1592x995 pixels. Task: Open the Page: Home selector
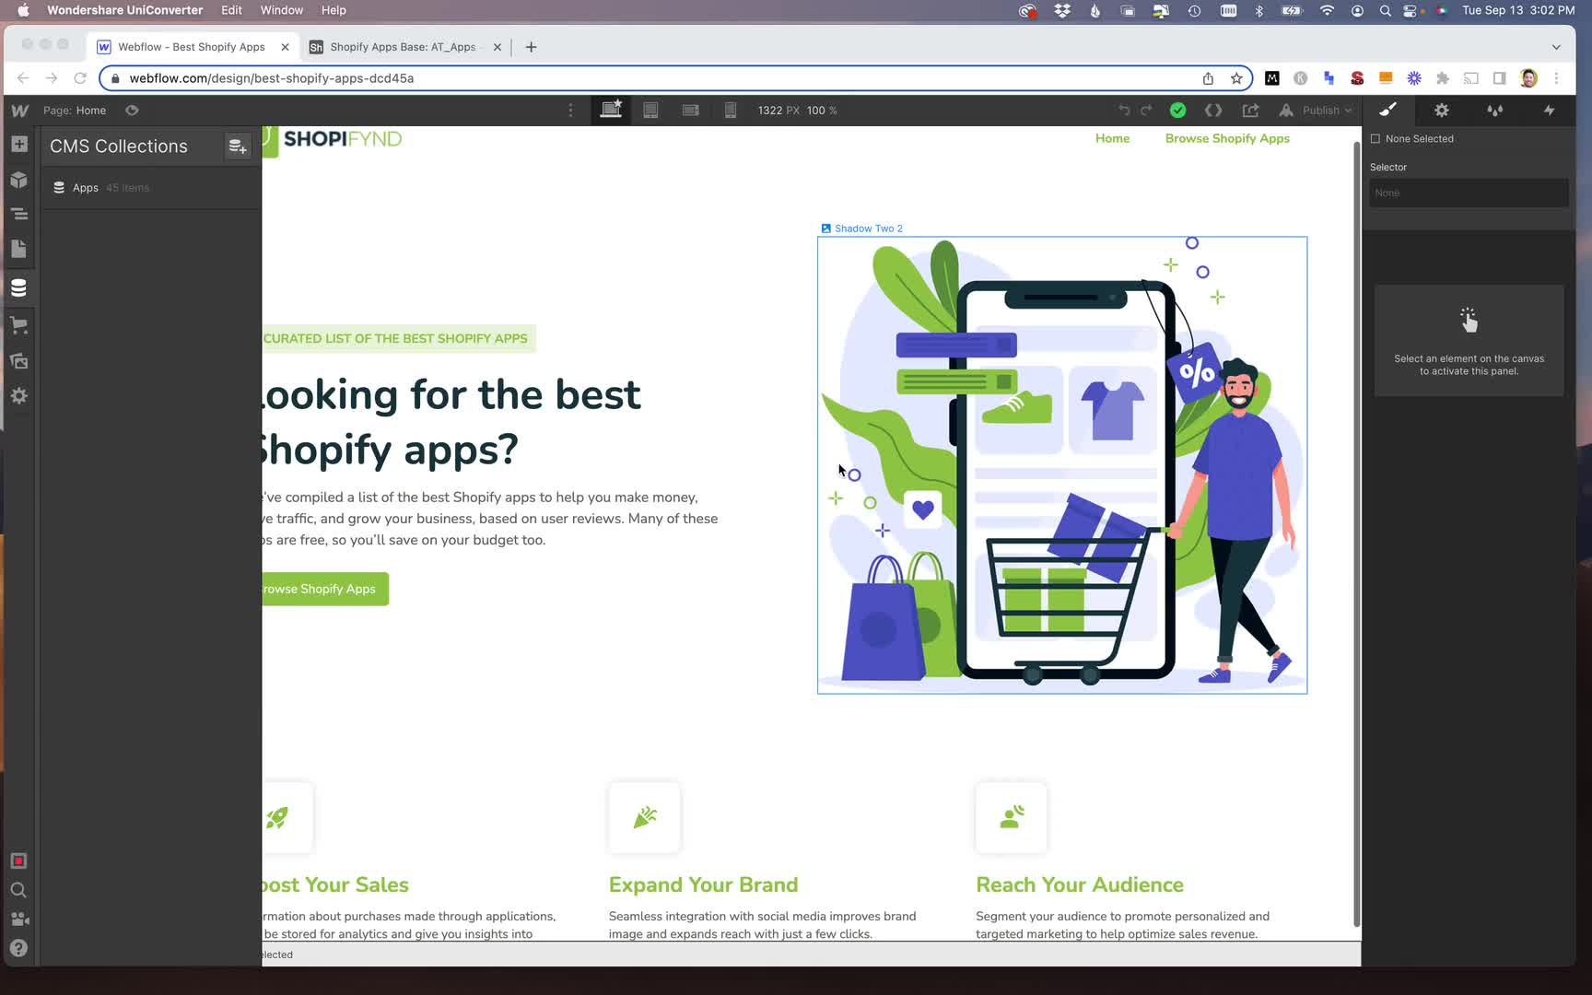click(75, 111)
